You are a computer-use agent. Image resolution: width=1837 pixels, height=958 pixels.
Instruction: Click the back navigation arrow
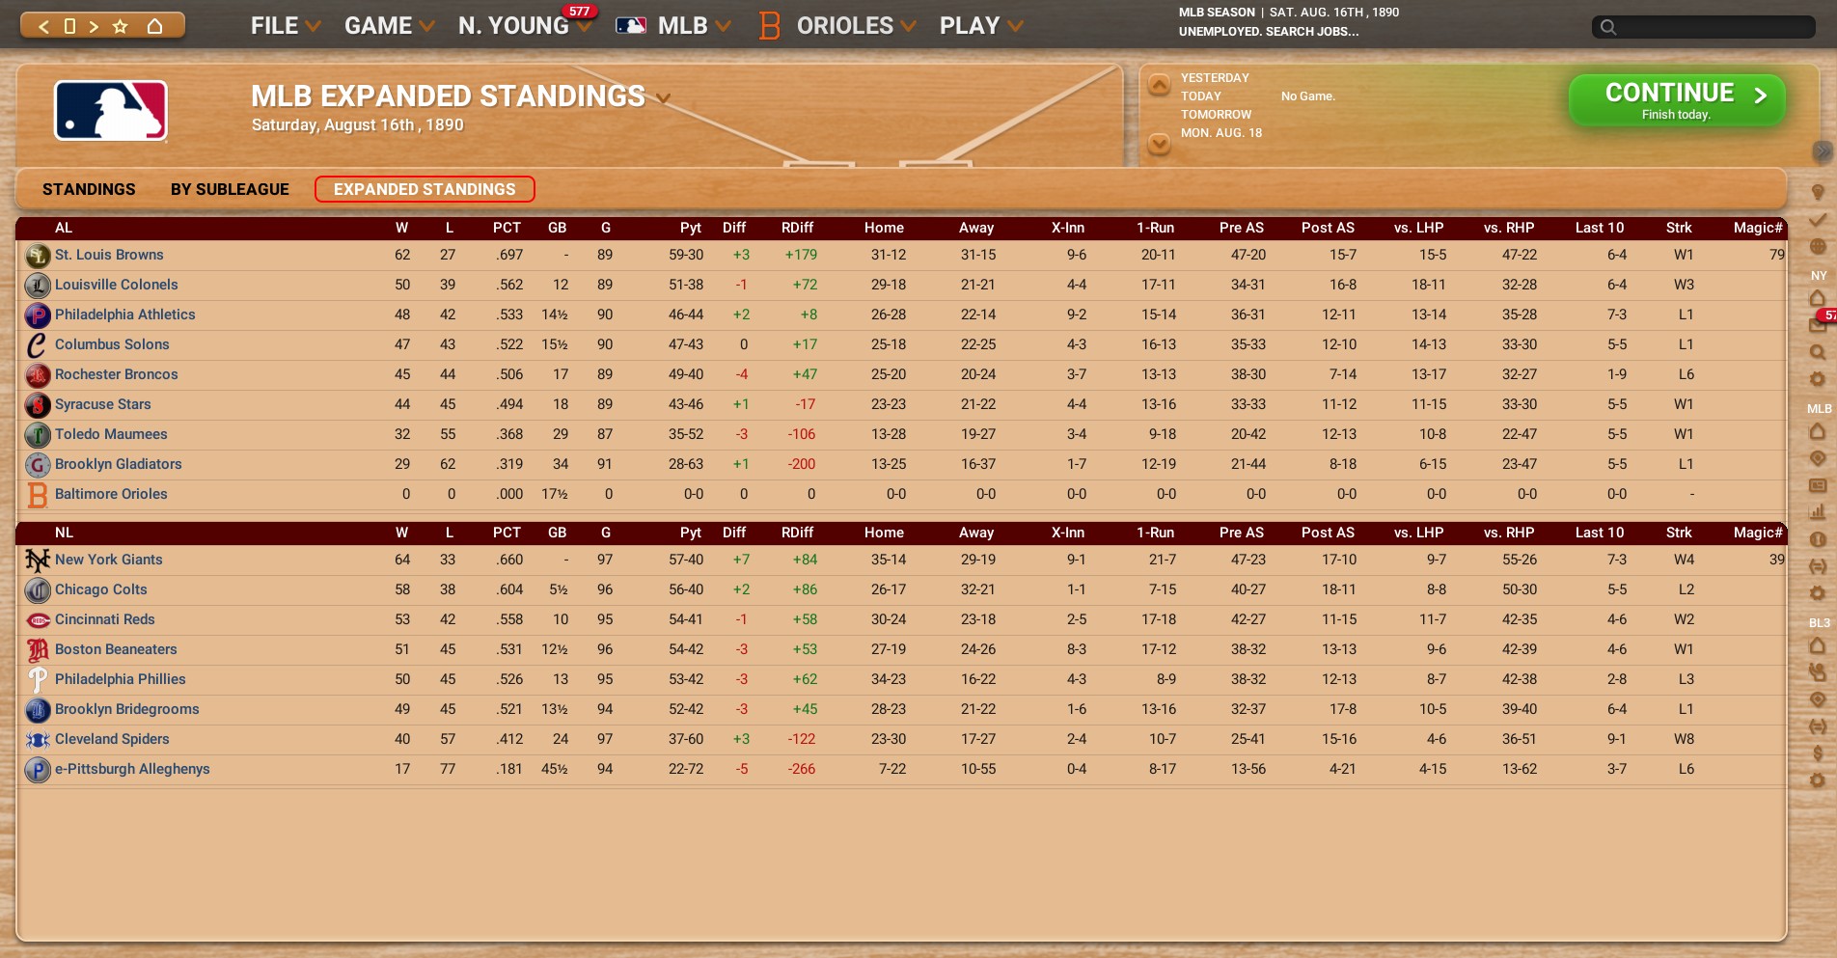pyautogui.click(x=43, y=26)
